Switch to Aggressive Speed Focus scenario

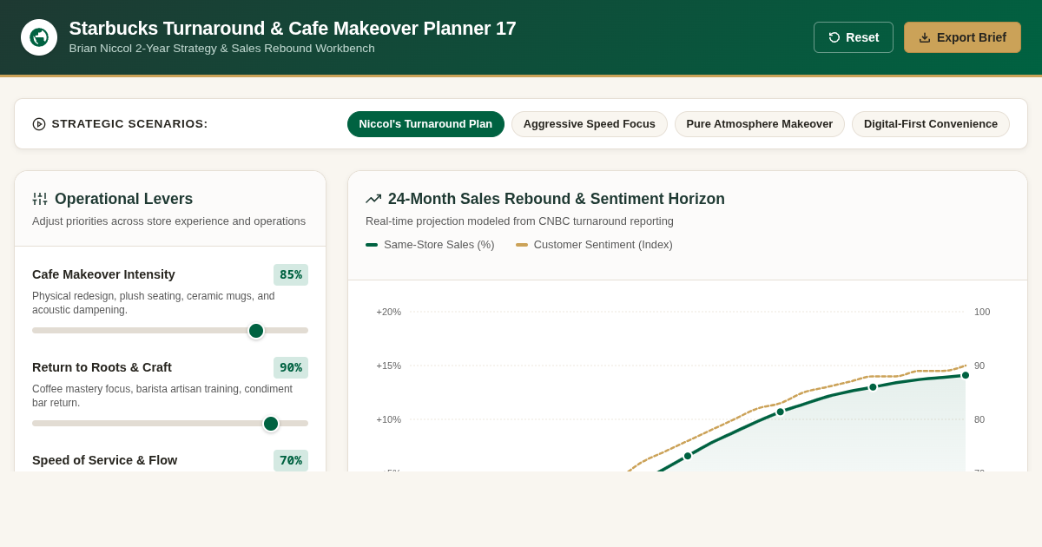(x=590, y=124)
